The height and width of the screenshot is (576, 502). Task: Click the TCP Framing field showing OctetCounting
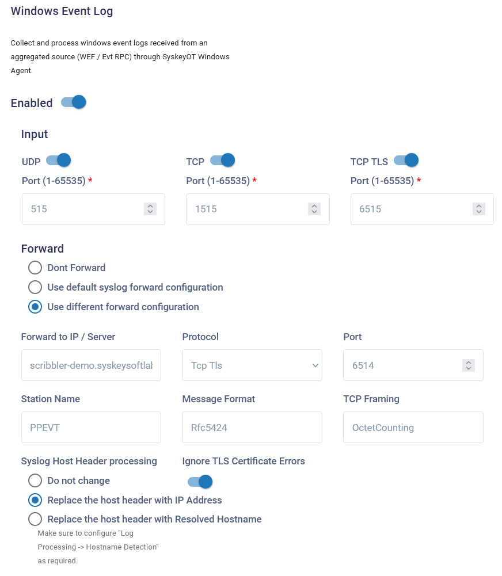(413, 428)
